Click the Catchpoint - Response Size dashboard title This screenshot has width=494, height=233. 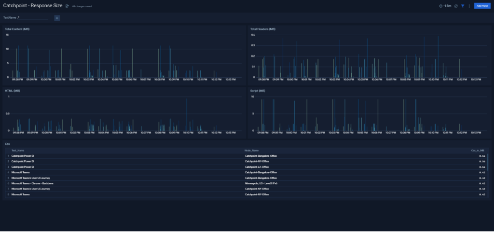point(33,6)
